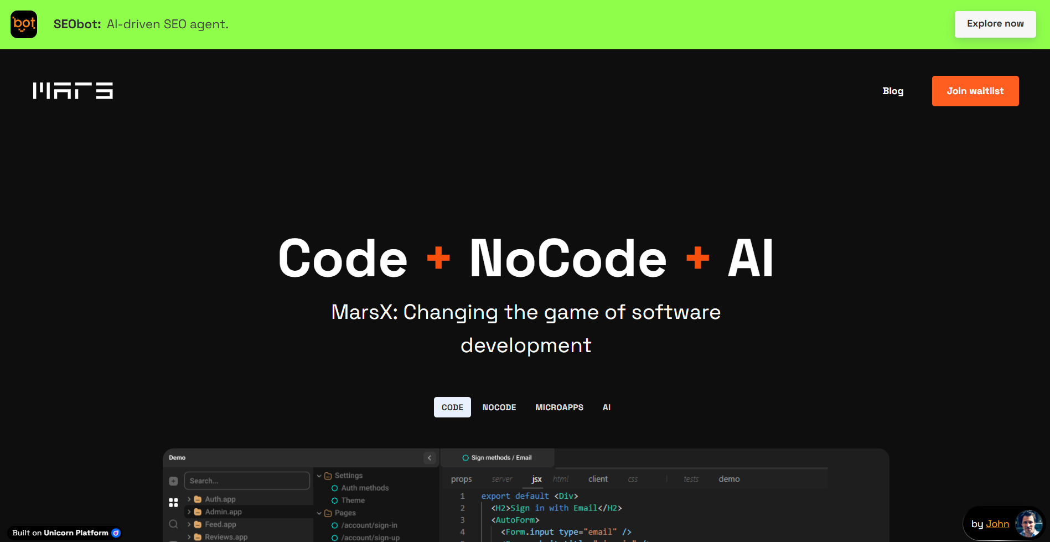This screenshot has height=542, width=1050.
Task: Open the html editor tab
Action: tap(561, 479)
